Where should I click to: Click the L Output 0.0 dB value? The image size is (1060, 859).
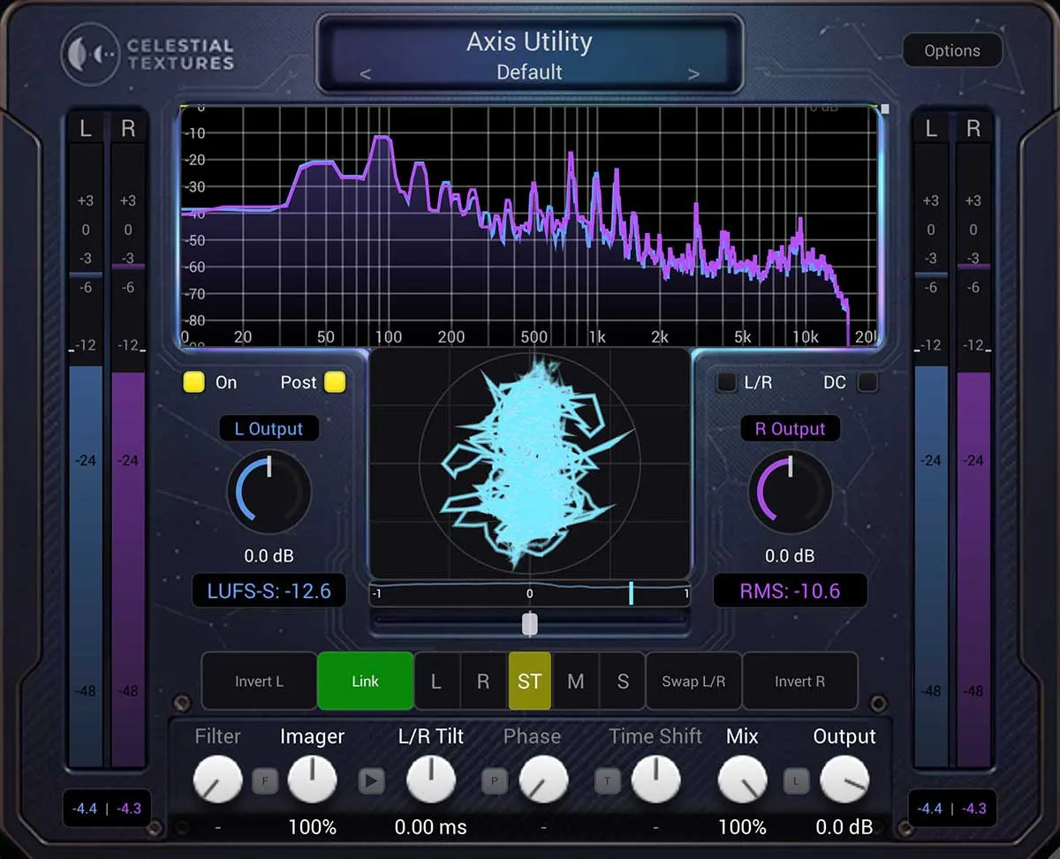coord(269,556)
